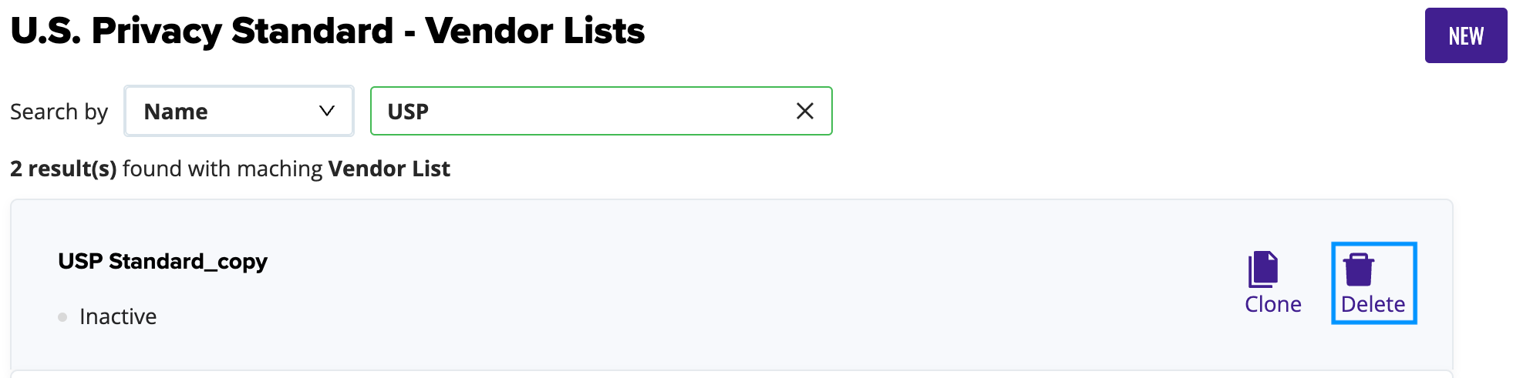Select the Delete text label
The width and height of the screenshot is (1513, 378).
point(1373,304)
